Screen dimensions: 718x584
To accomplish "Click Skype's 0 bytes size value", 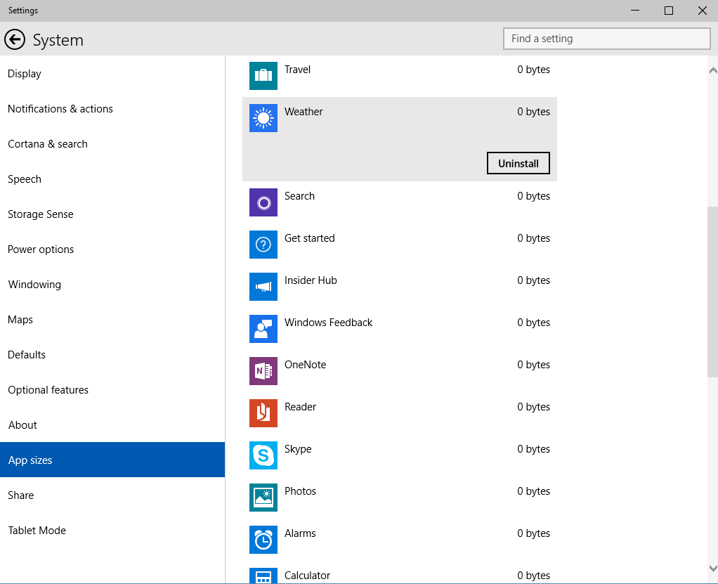I will (533, 449).
